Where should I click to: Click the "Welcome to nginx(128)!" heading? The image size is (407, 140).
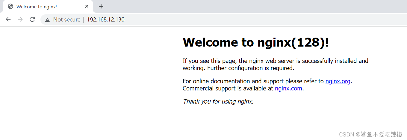(255, 42)
